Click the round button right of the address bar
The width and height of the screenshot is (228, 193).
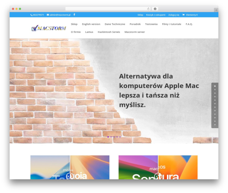(x=155, y=9)
